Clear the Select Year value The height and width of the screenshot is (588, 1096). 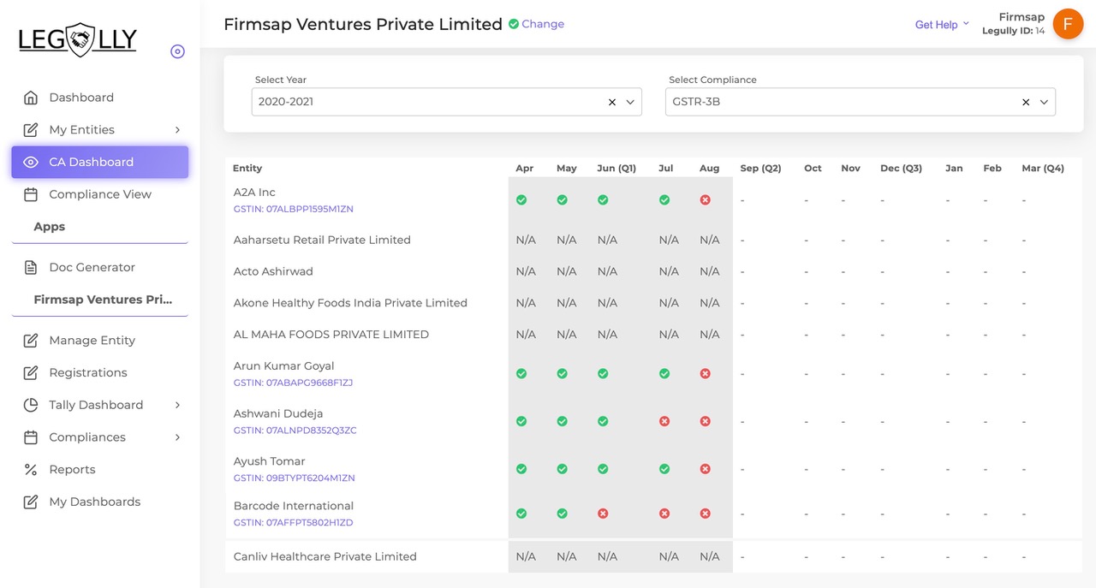[x=612, y=102]
